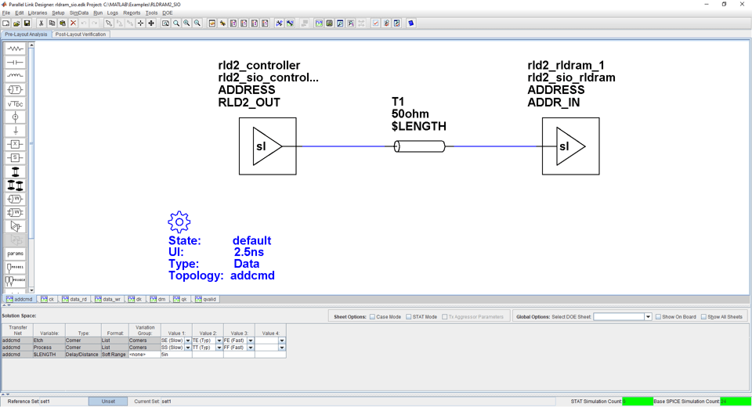Click the Unset button in status bar
This screenshot has height=407, width=752.
108,402
